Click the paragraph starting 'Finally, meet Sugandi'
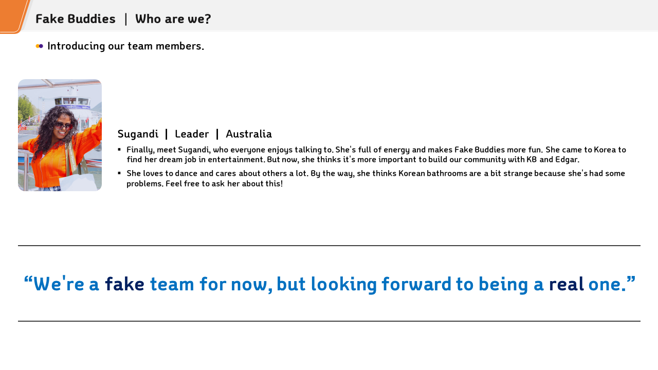658x370 pixels. 376,155
